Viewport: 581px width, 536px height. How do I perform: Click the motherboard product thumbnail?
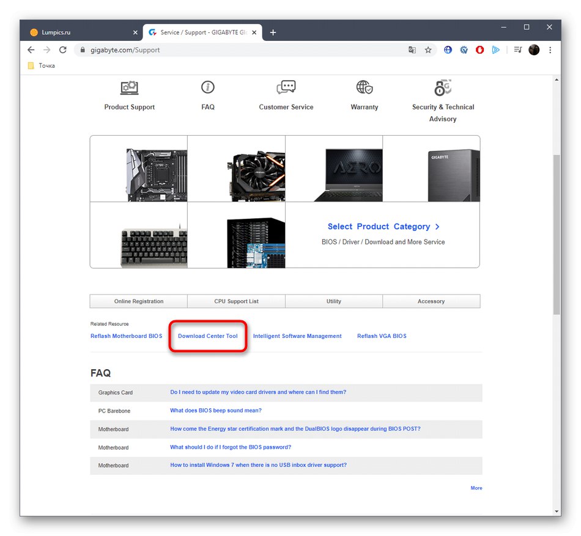139,169
